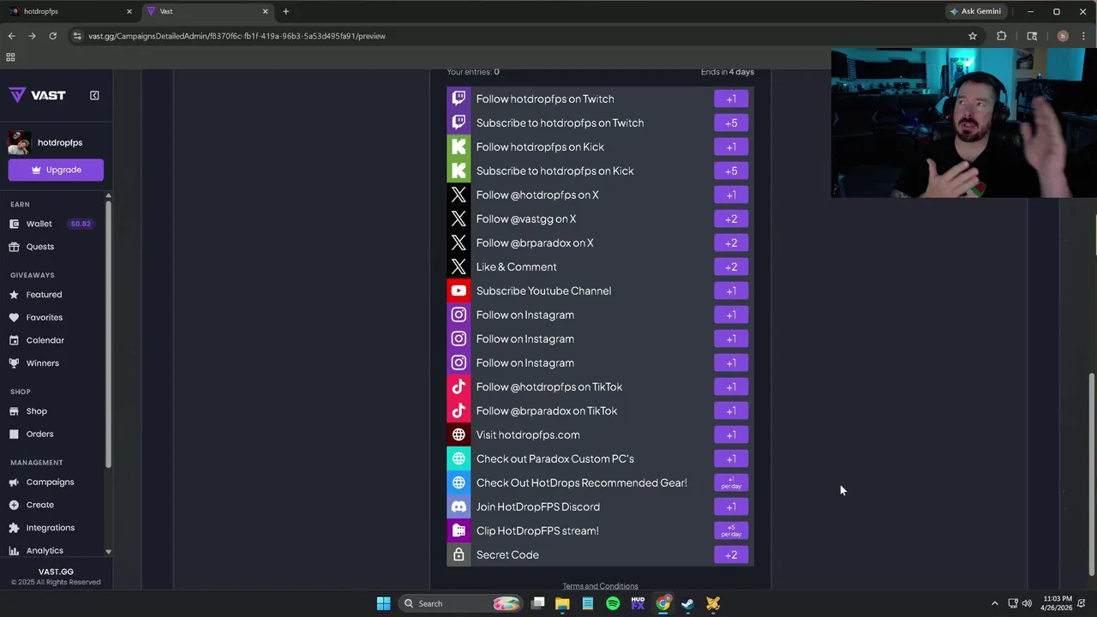Open File Explorer from the taskbar
Viewport: 1097px width, 617px height.
(562, 603)
